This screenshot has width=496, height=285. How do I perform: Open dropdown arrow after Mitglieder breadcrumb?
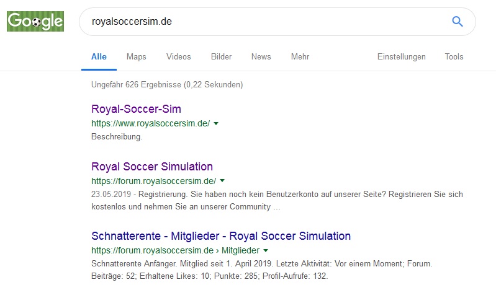[266, 250]
